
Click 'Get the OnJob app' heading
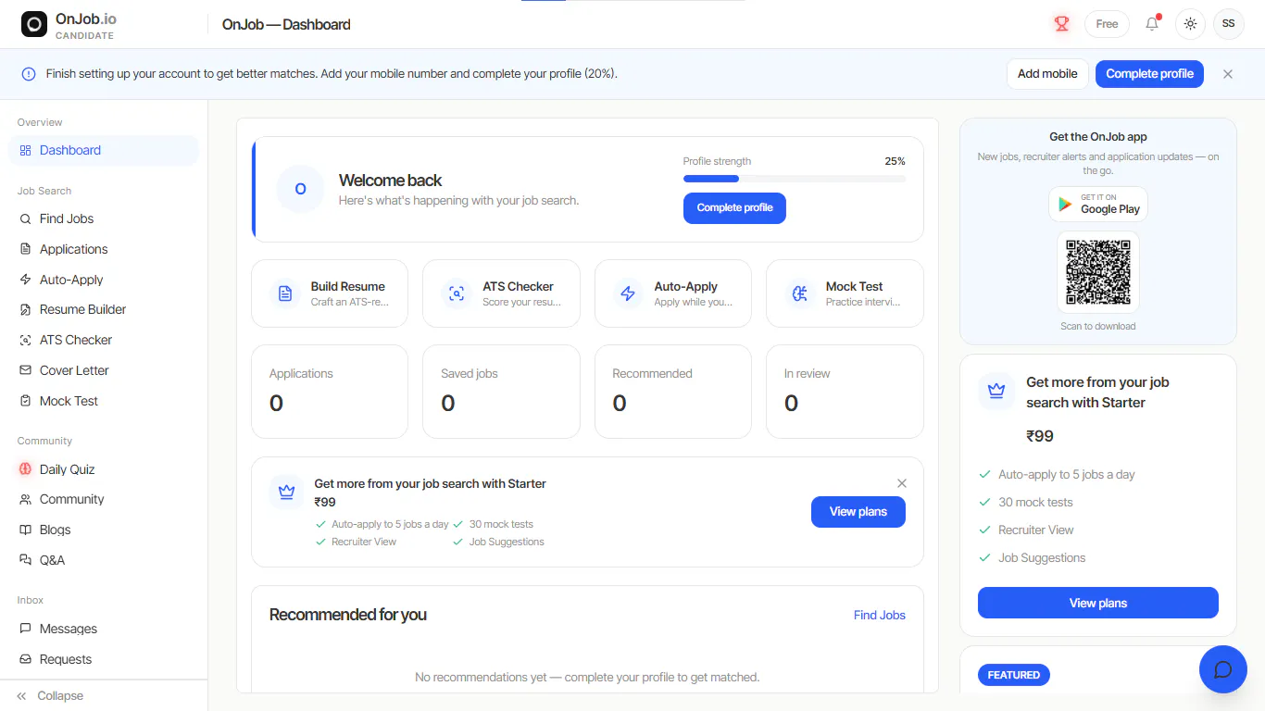[1098, 137]
